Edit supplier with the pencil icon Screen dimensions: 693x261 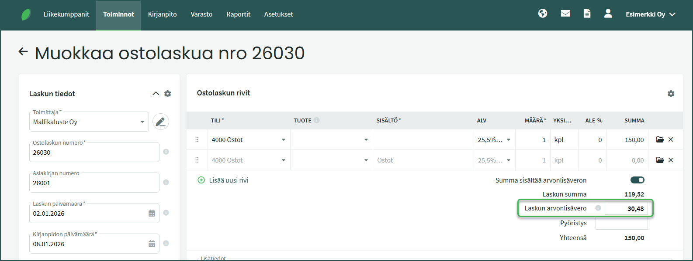[x=161, y=122]
